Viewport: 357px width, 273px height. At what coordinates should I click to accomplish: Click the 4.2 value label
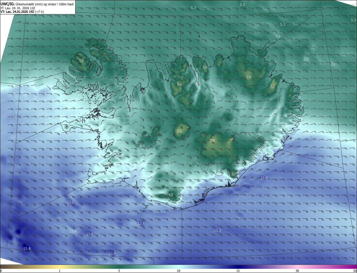tap(171, 195)
